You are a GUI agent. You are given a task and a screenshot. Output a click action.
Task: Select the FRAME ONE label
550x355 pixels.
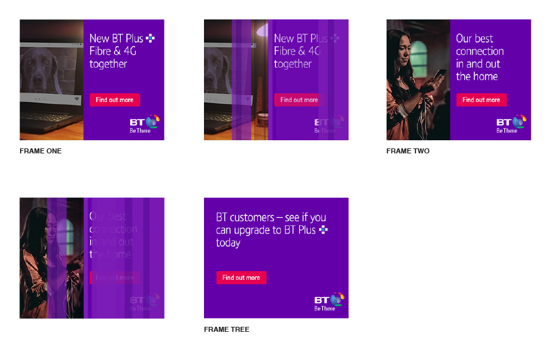41,151
